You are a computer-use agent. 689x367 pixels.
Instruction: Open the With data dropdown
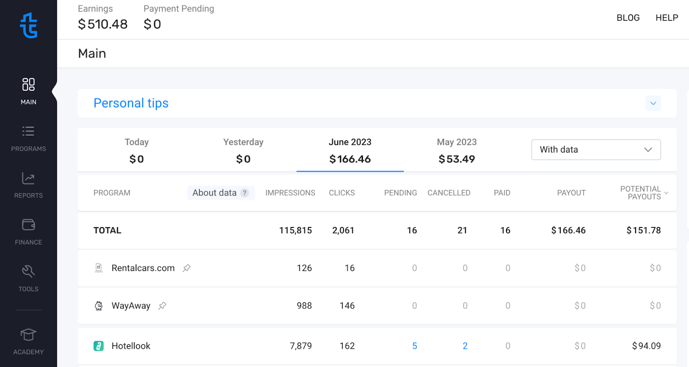pyautogui.click(x=596, y=149)
